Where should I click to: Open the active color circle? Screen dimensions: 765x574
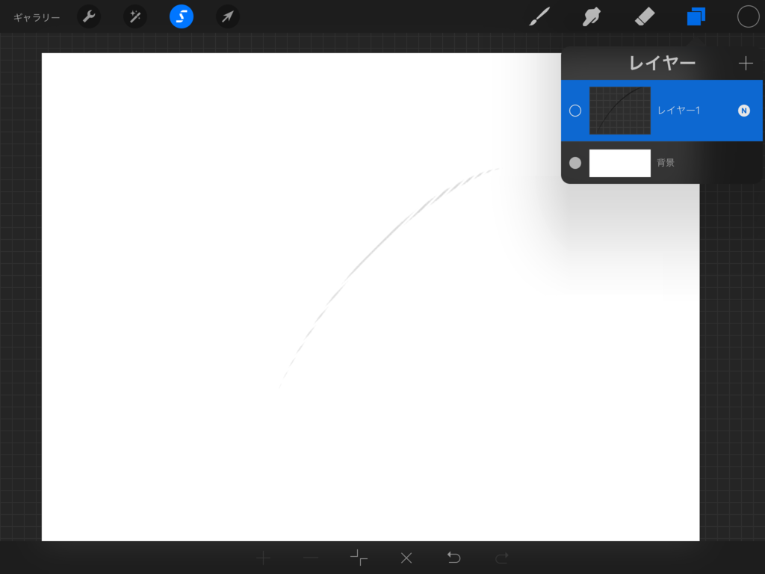click(x=748, y=16)
